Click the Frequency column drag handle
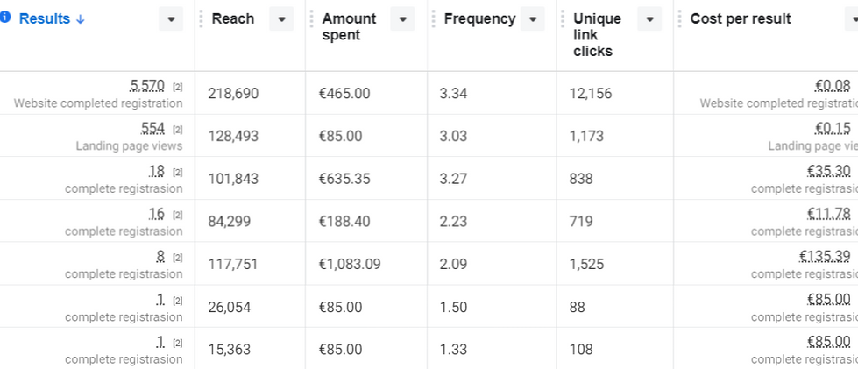Screen dimensions: 858x369 433,18
